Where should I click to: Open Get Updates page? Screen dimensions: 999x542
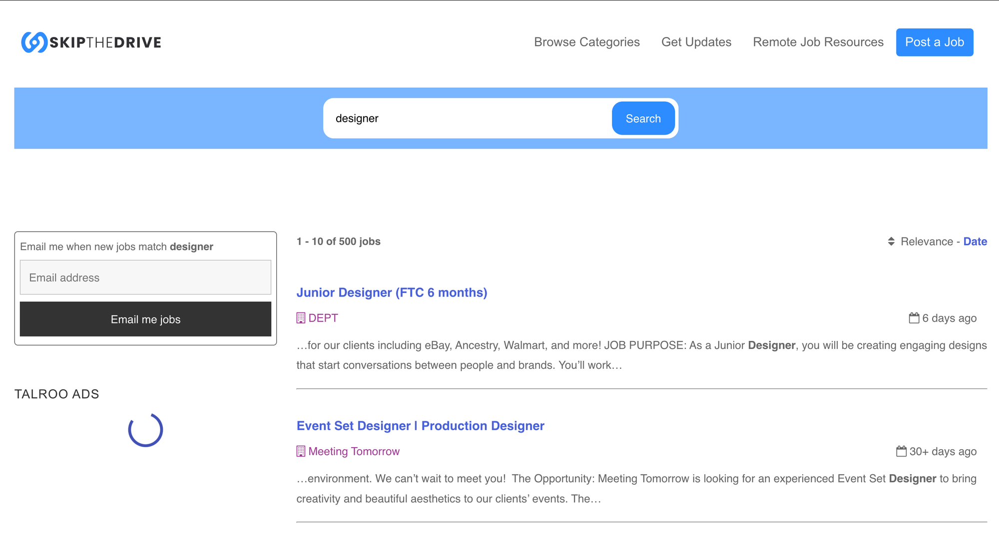click(696, 42)
